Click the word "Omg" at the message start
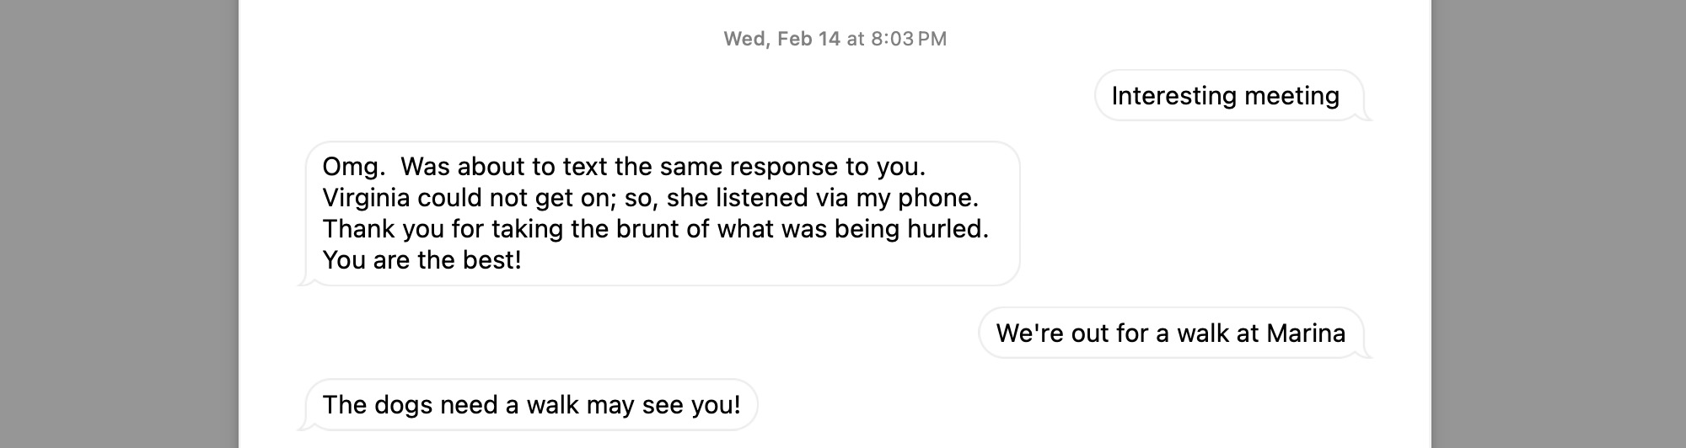 coord(348,167)
